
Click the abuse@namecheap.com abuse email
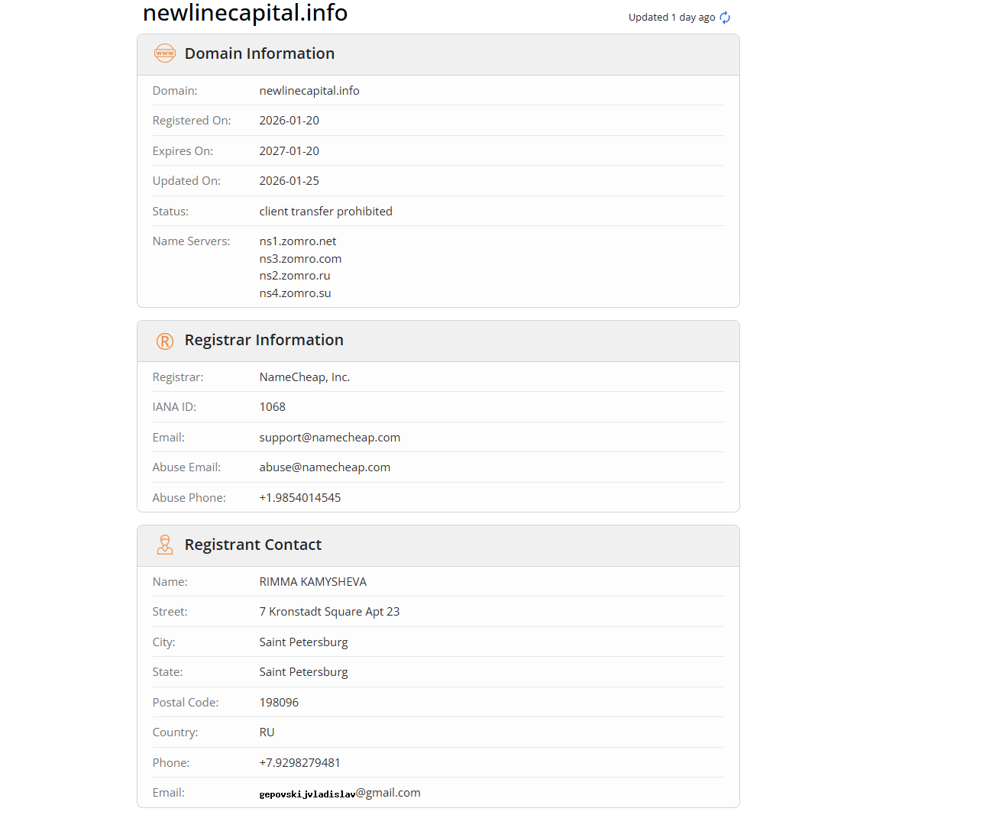[325, 467]
